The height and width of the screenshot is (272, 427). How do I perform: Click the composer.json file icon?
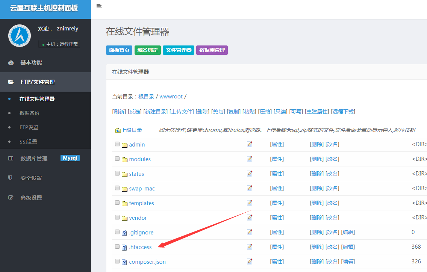pos(124,262)
